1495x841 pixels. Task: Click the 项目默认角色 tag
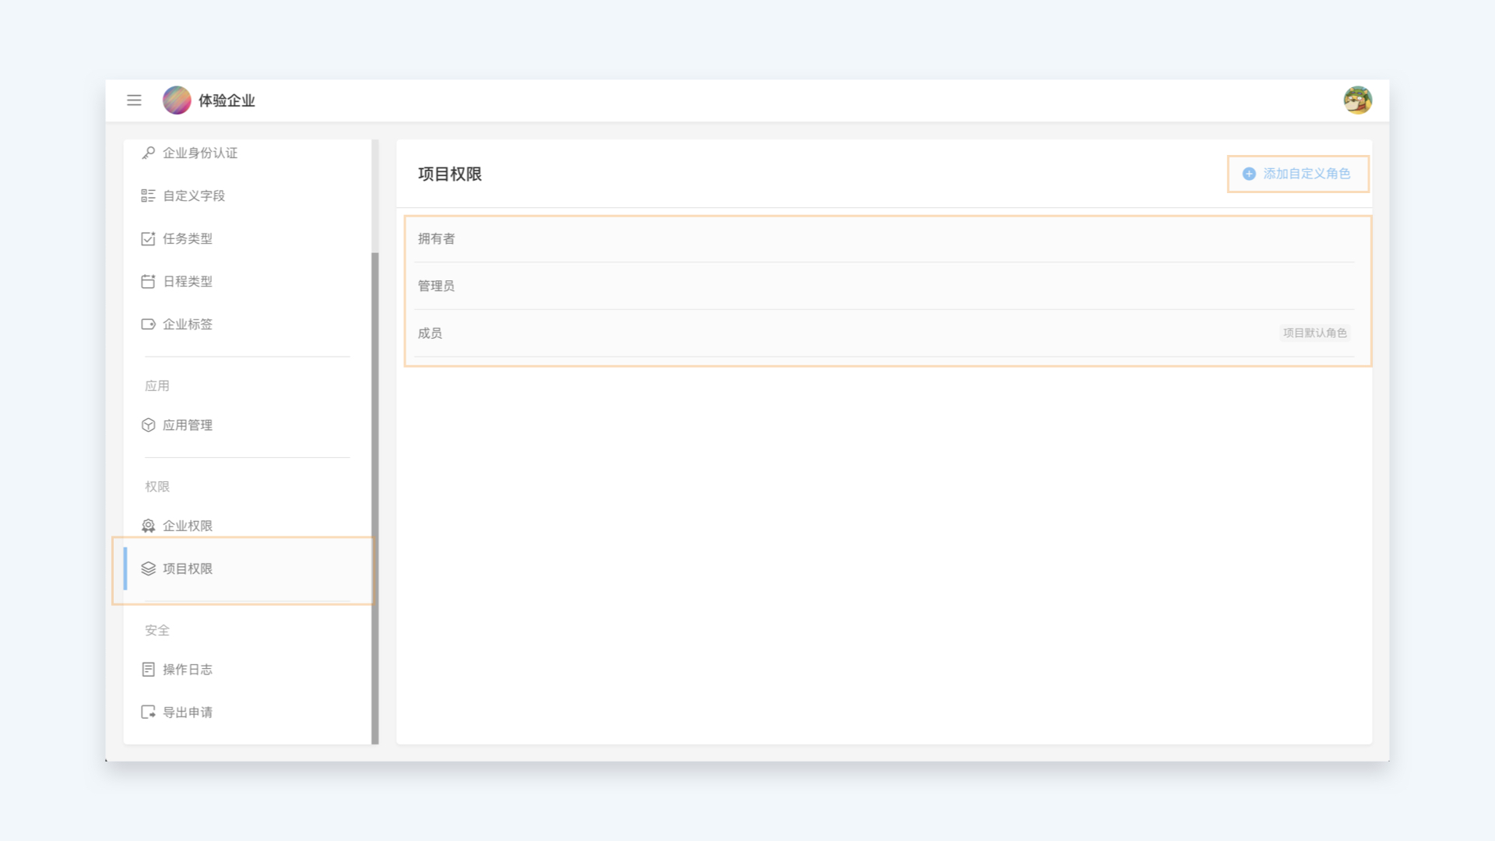(x=1314, y=333)
